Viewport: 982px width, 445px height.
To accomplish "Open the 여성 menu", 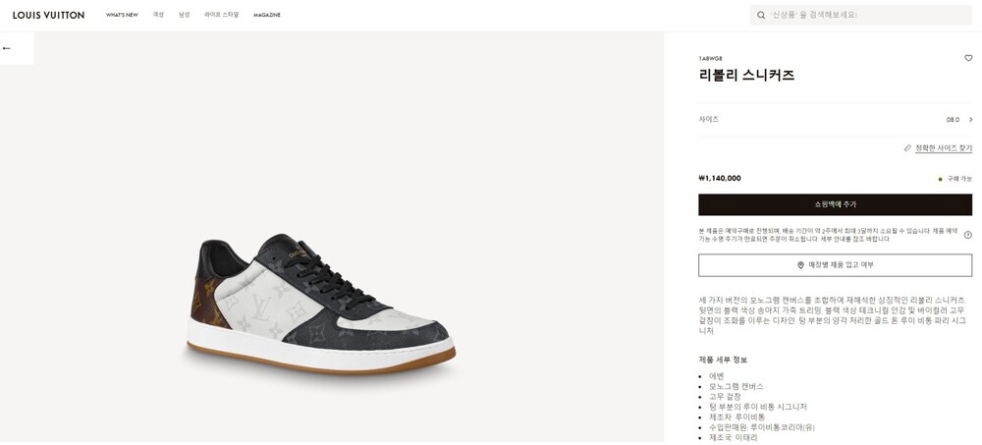I will tap(158, 16).
